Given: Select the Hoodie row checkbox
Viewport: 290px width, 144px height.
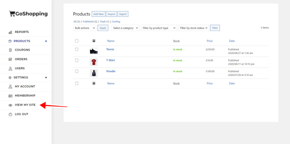Looking at the screenshot, I should coord(77,71).
